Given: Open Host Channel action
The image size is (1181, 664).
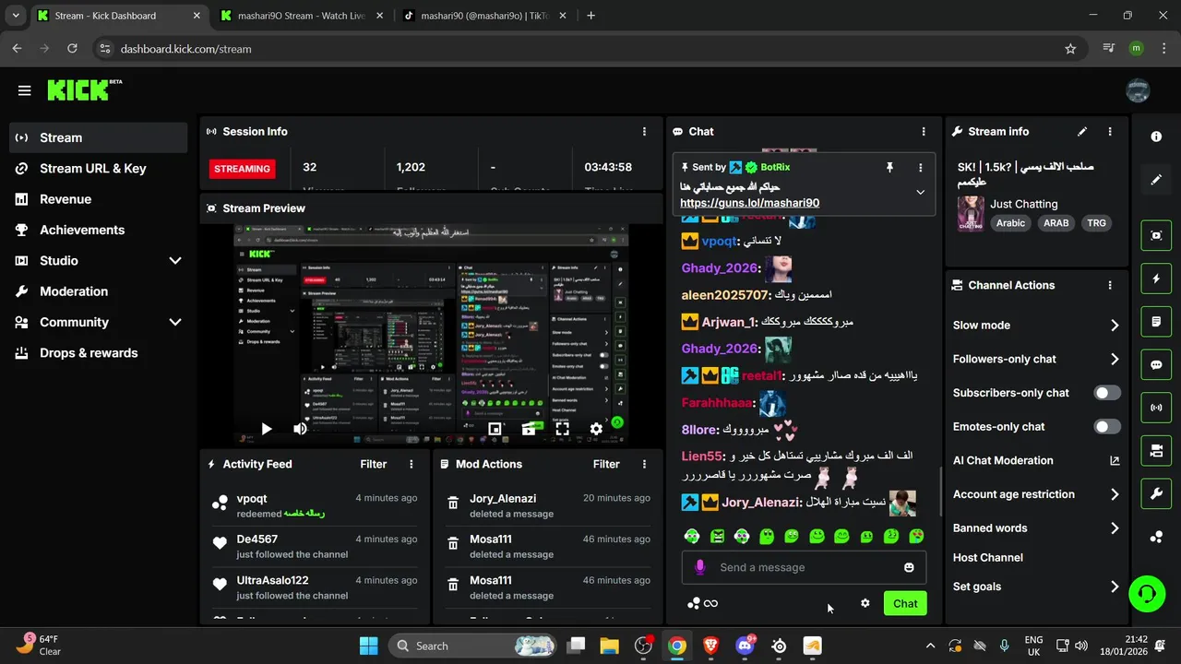Looking at the screenshot, I should coord(988,558).
